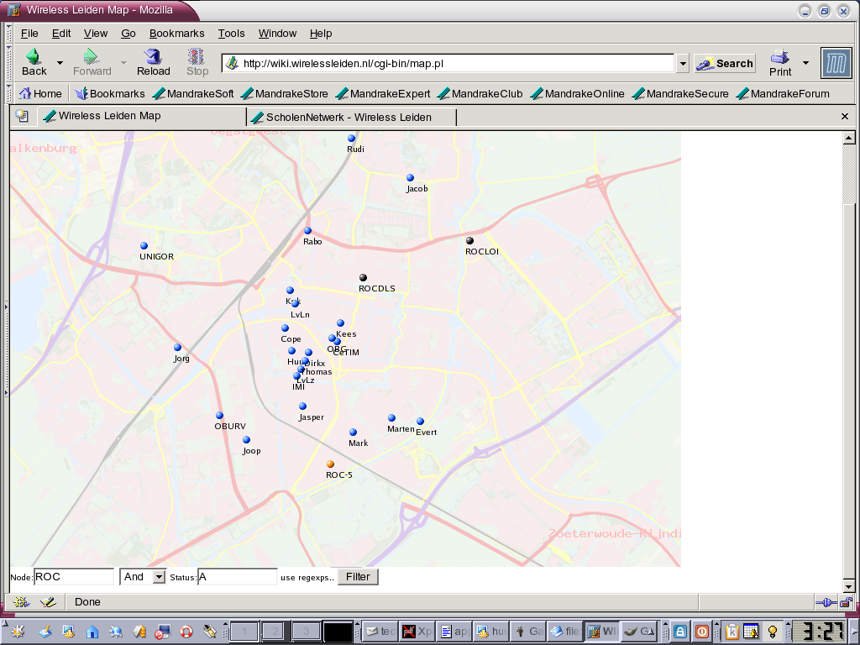860x645 pixels.
Task: Open the And operator dropdown
Action: tap(159, 577)
